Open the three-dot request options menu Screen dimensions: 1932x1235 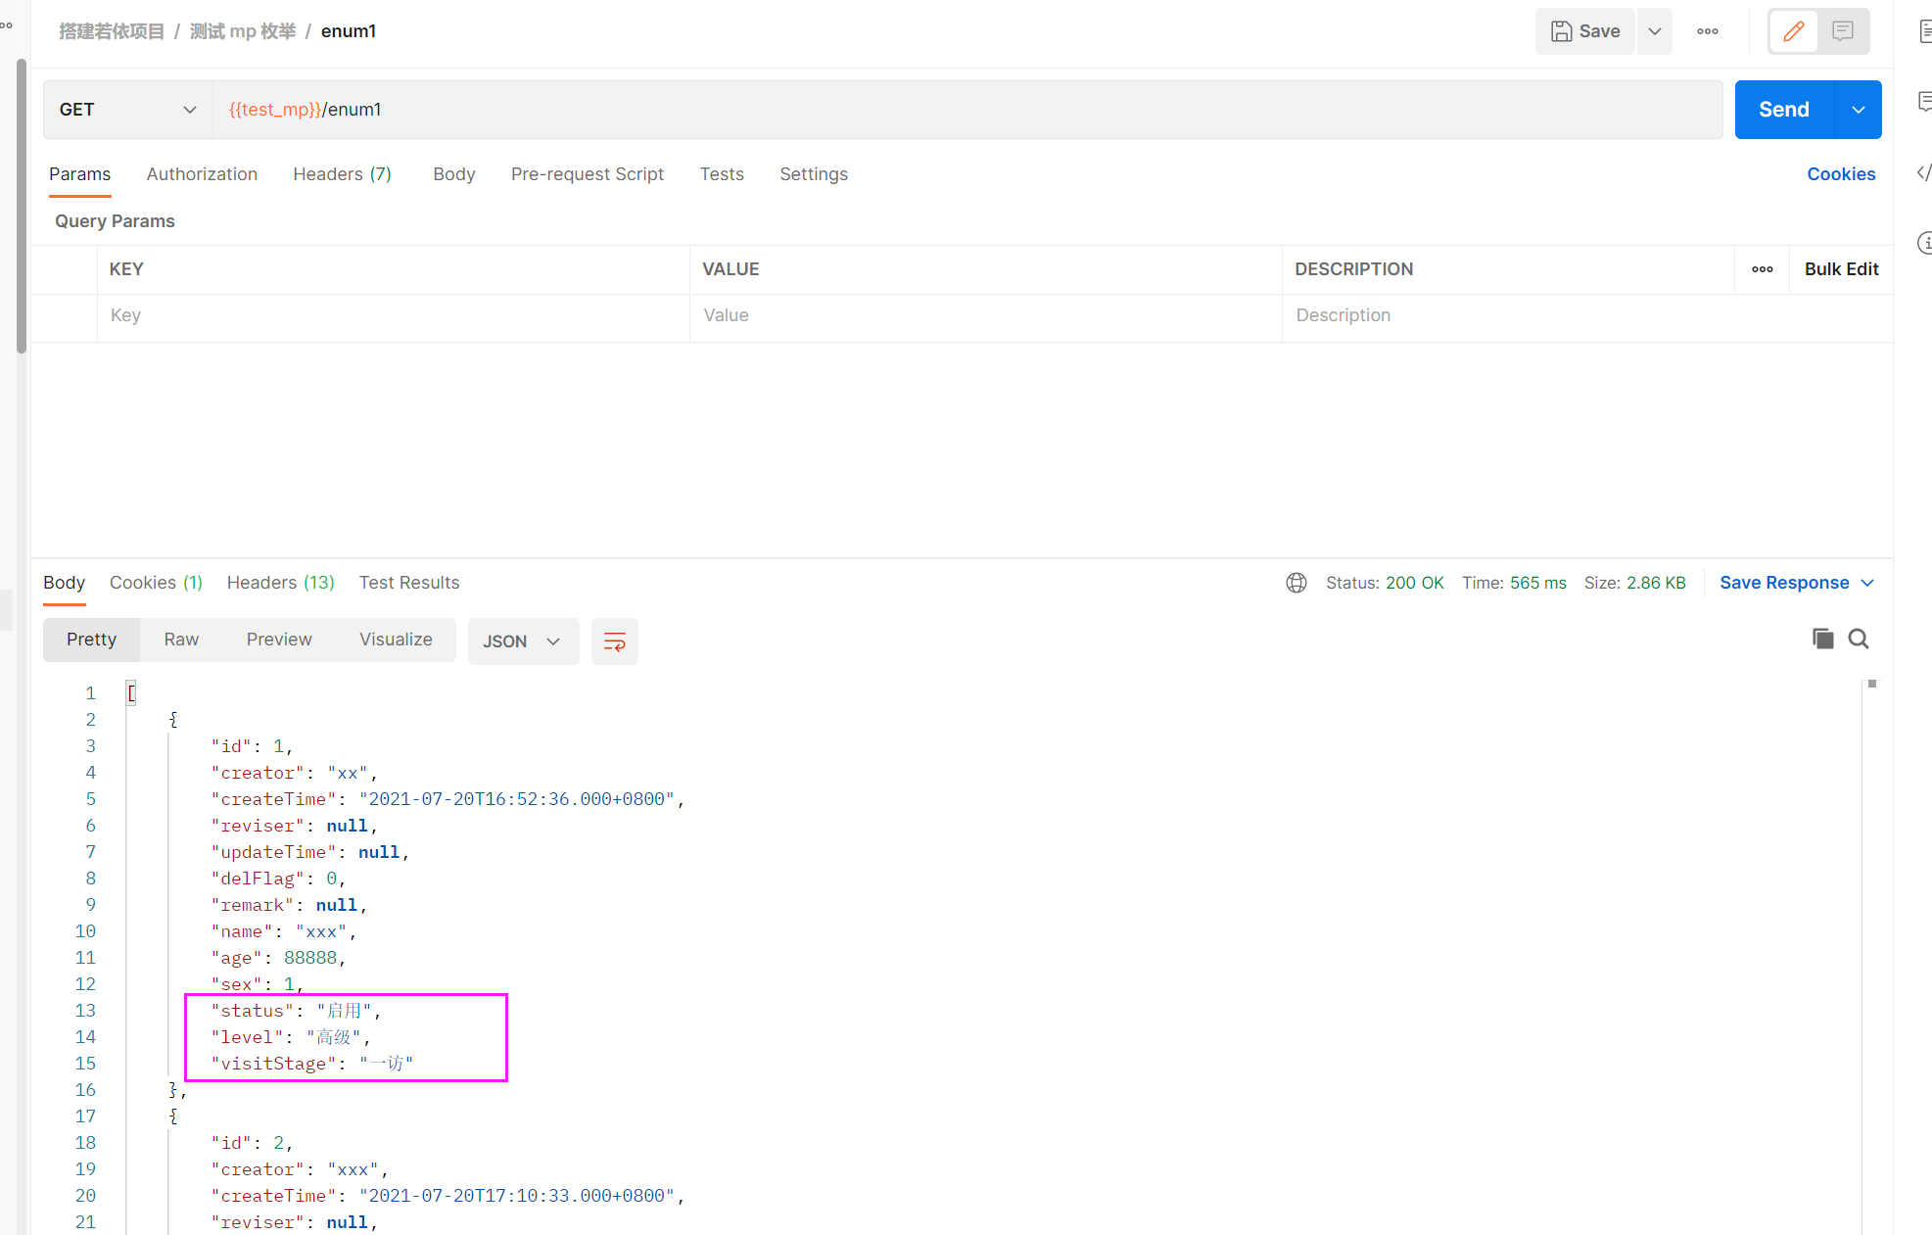(x=1708, y=31)
